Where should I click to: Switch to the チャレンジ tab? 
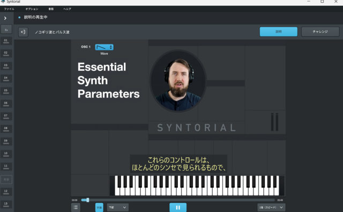[320, 32]
